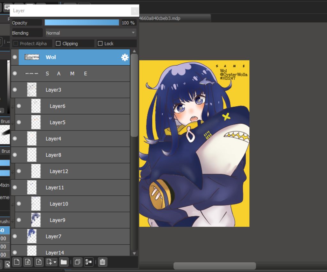Click layer list scroll down arrow

(134, 253)
